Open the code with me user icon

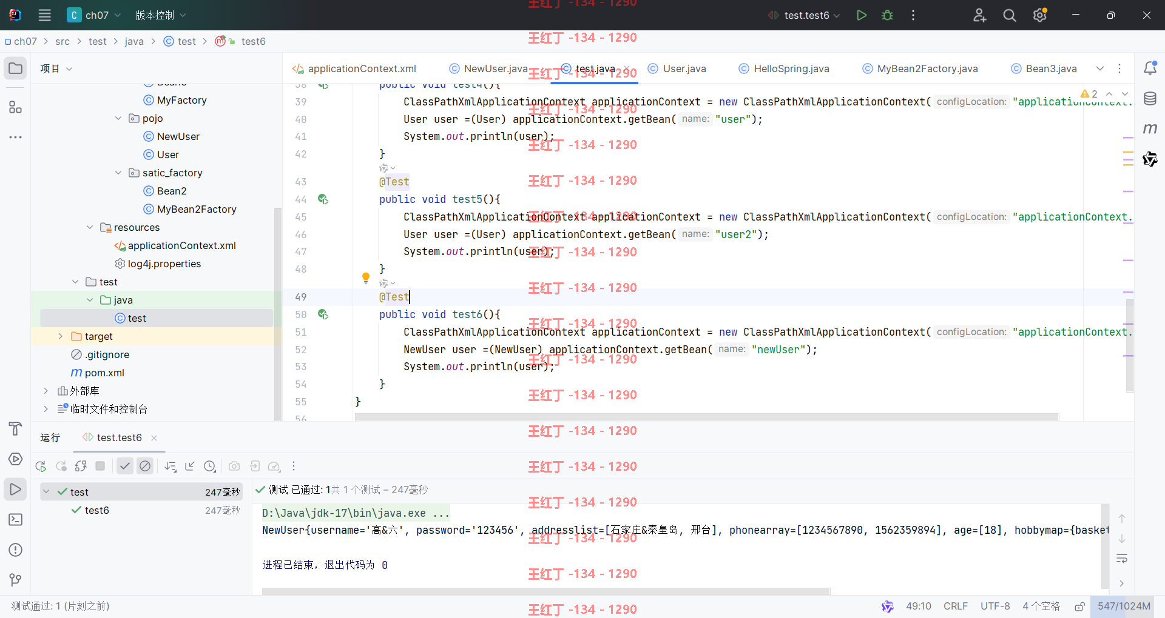click(x=979, y=15)
